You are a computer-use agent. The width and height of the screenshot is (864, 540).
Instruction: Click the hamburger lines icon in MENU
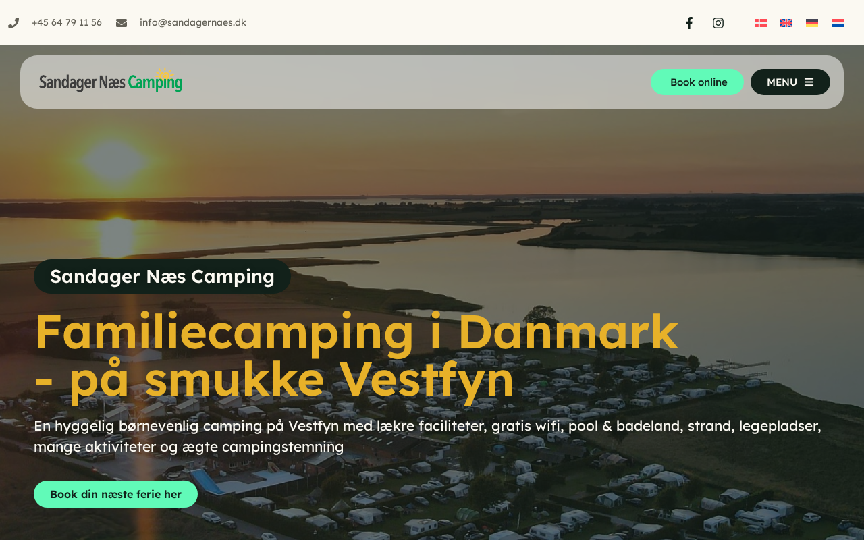pyautogui.click(x=809, y=82)
